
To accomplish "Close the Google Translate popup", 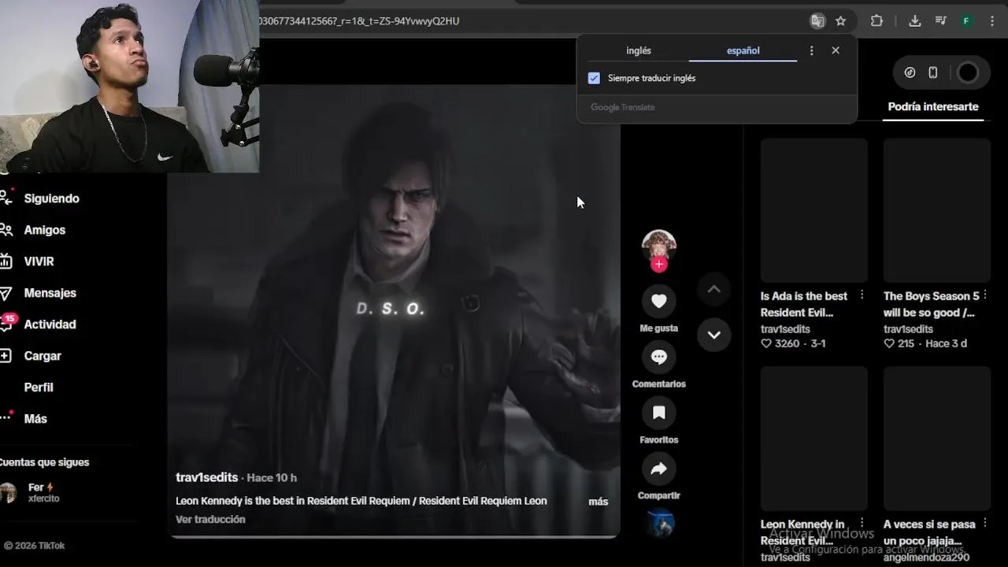I will tap(836, 50).
